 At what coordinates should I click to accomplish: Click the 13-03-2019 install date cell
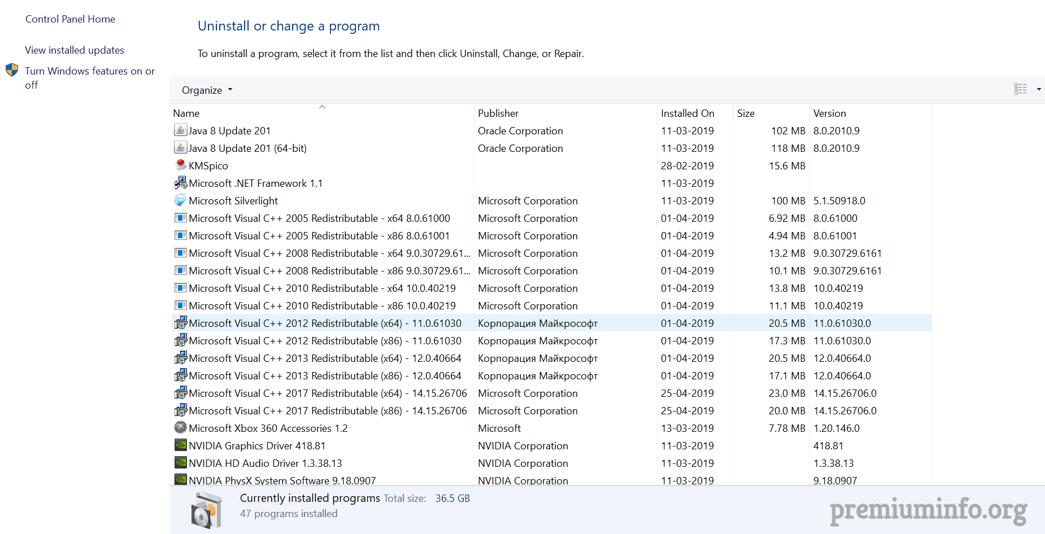pyautogui.click(x=687, y=428)
